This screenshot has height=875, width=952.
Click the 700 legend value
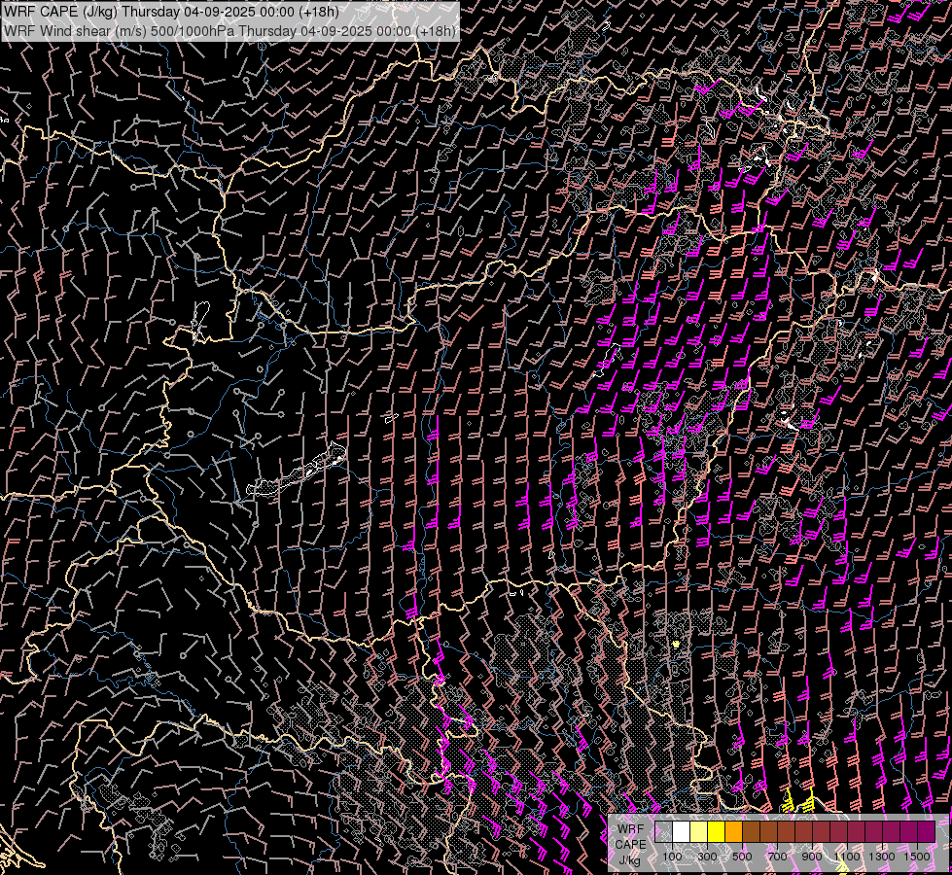tap(777, 857)
